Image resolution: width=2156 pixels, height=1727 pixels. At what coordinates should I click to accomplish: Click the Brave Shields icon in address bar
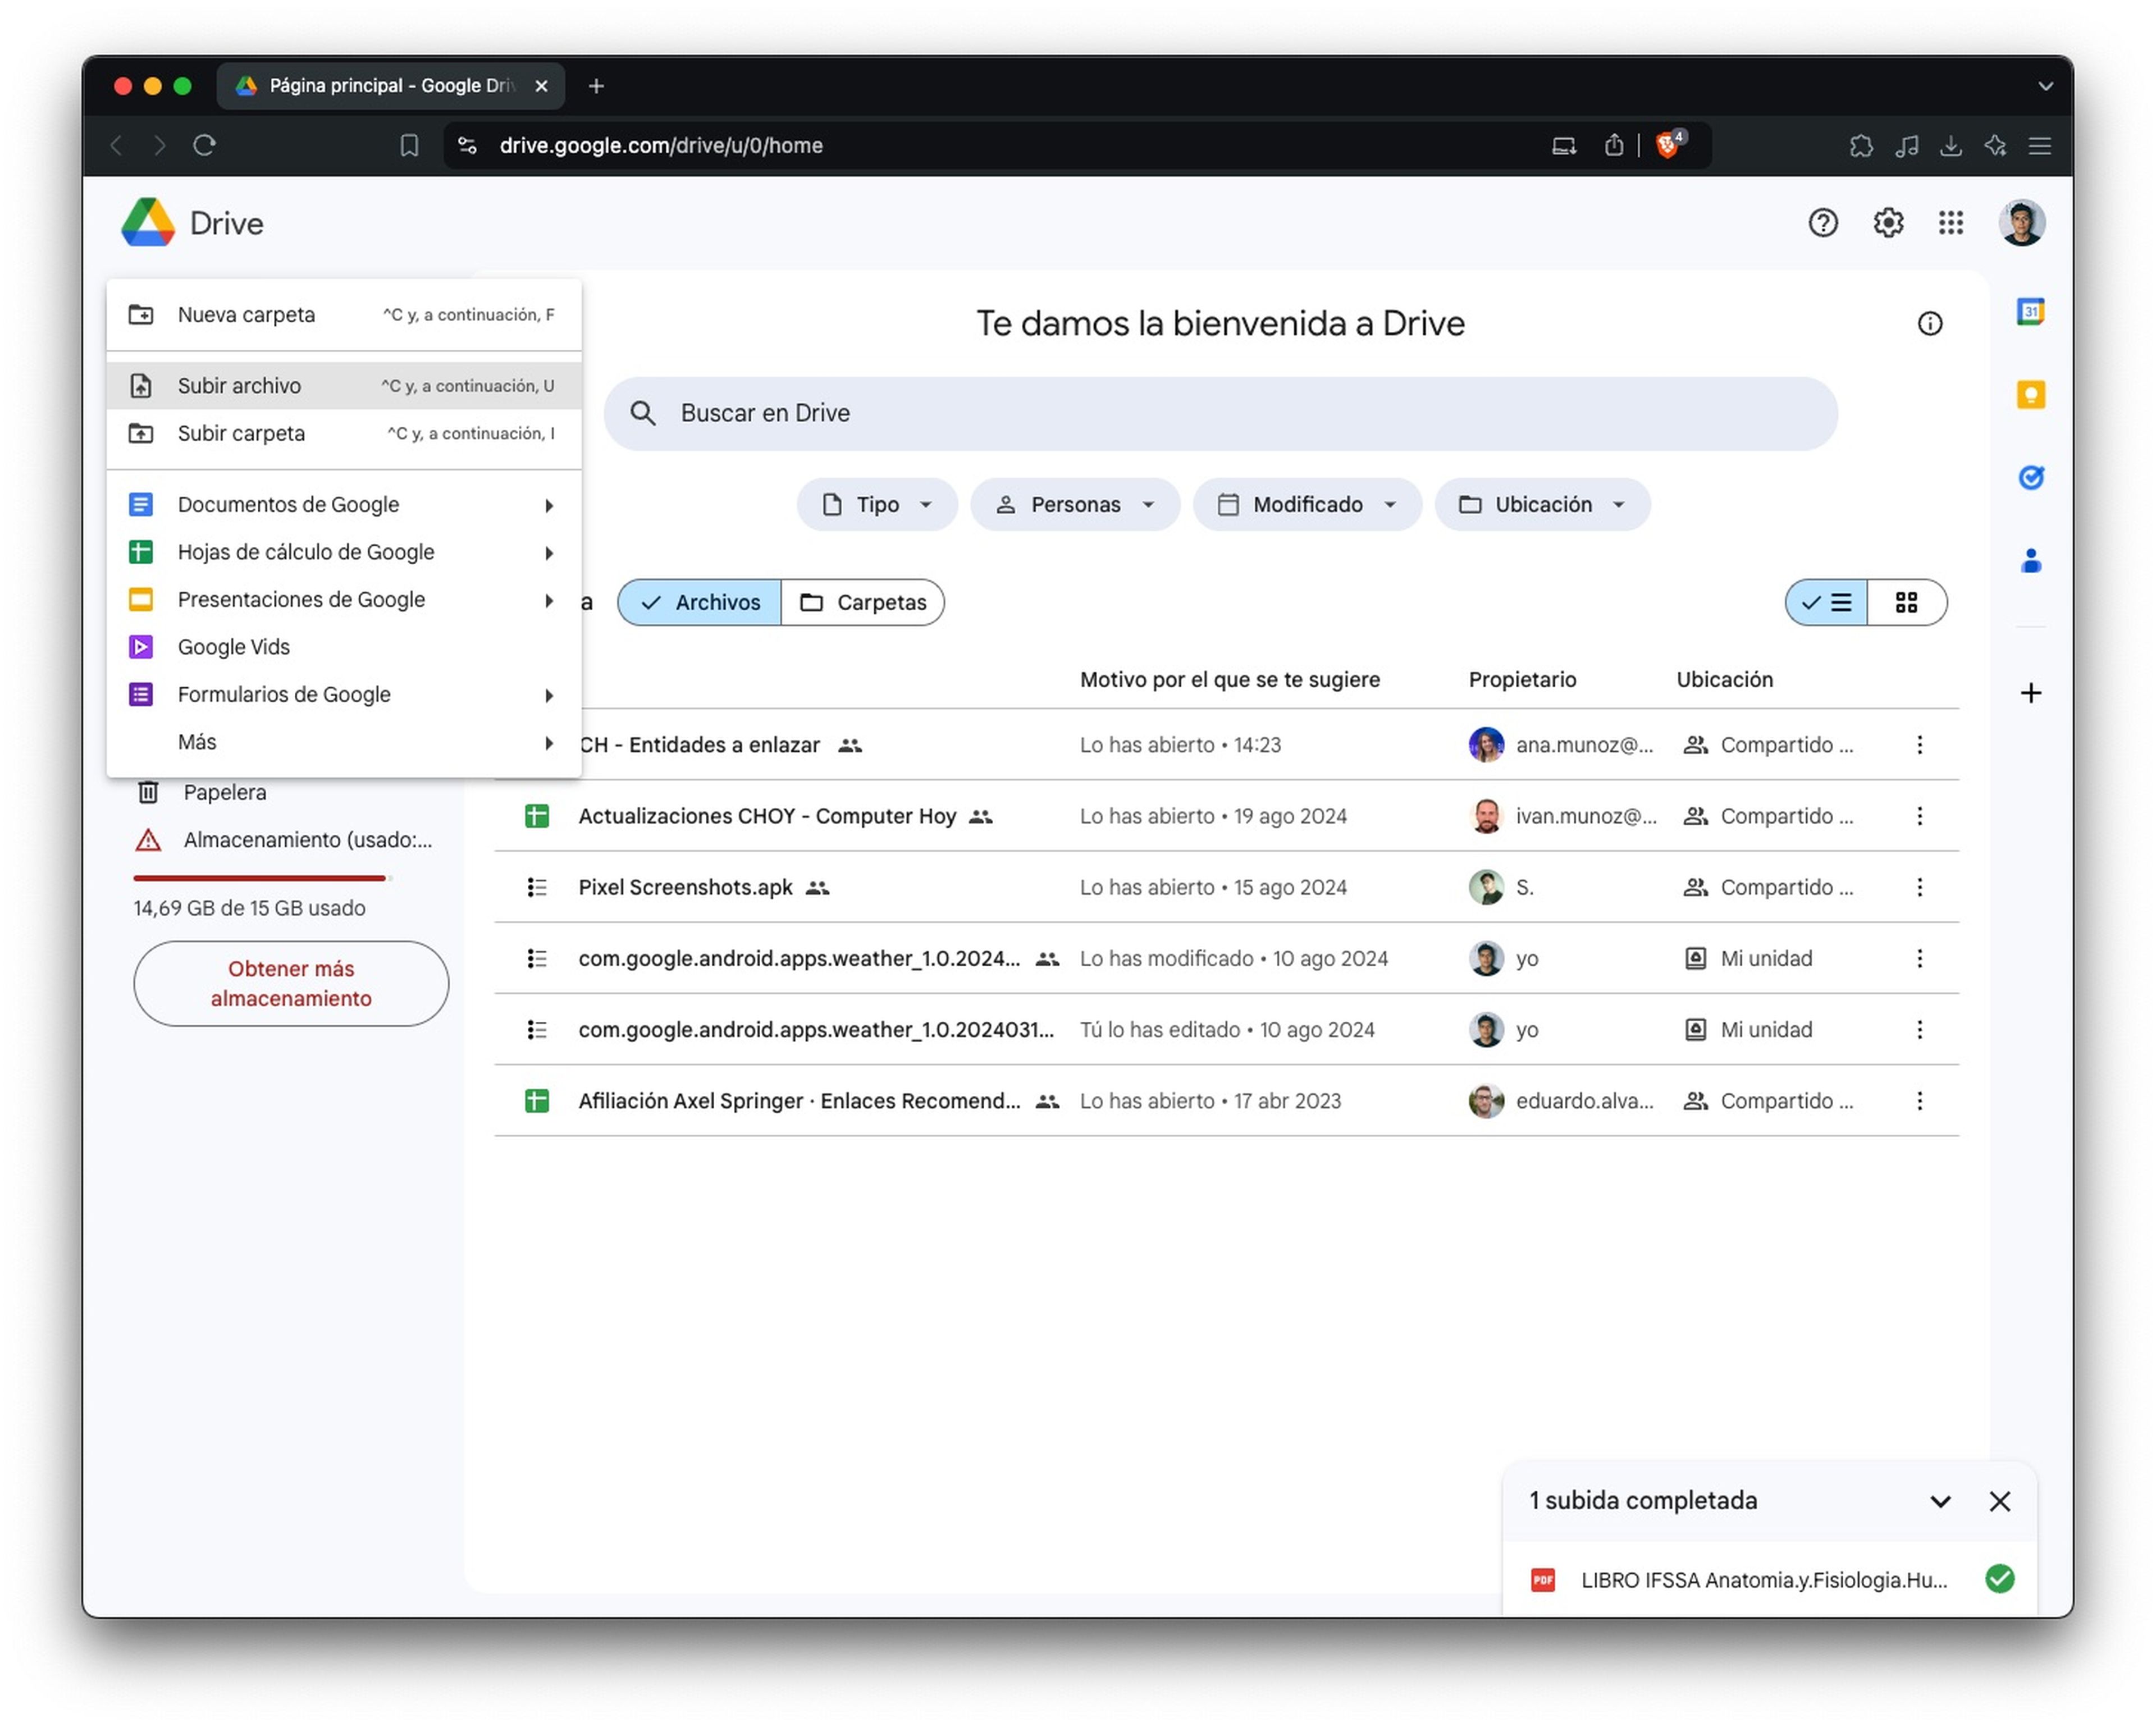click(x=1669, y=145)
